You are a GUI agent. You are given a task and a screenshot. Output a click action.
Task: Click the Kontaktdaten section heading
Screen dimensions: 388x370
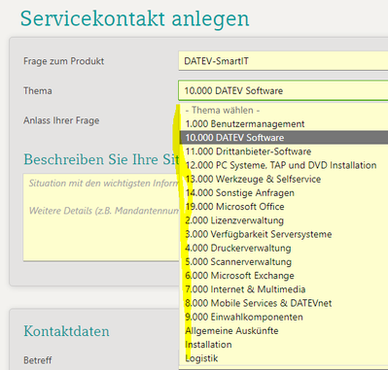pyautogui.click(x=66, y=331)
